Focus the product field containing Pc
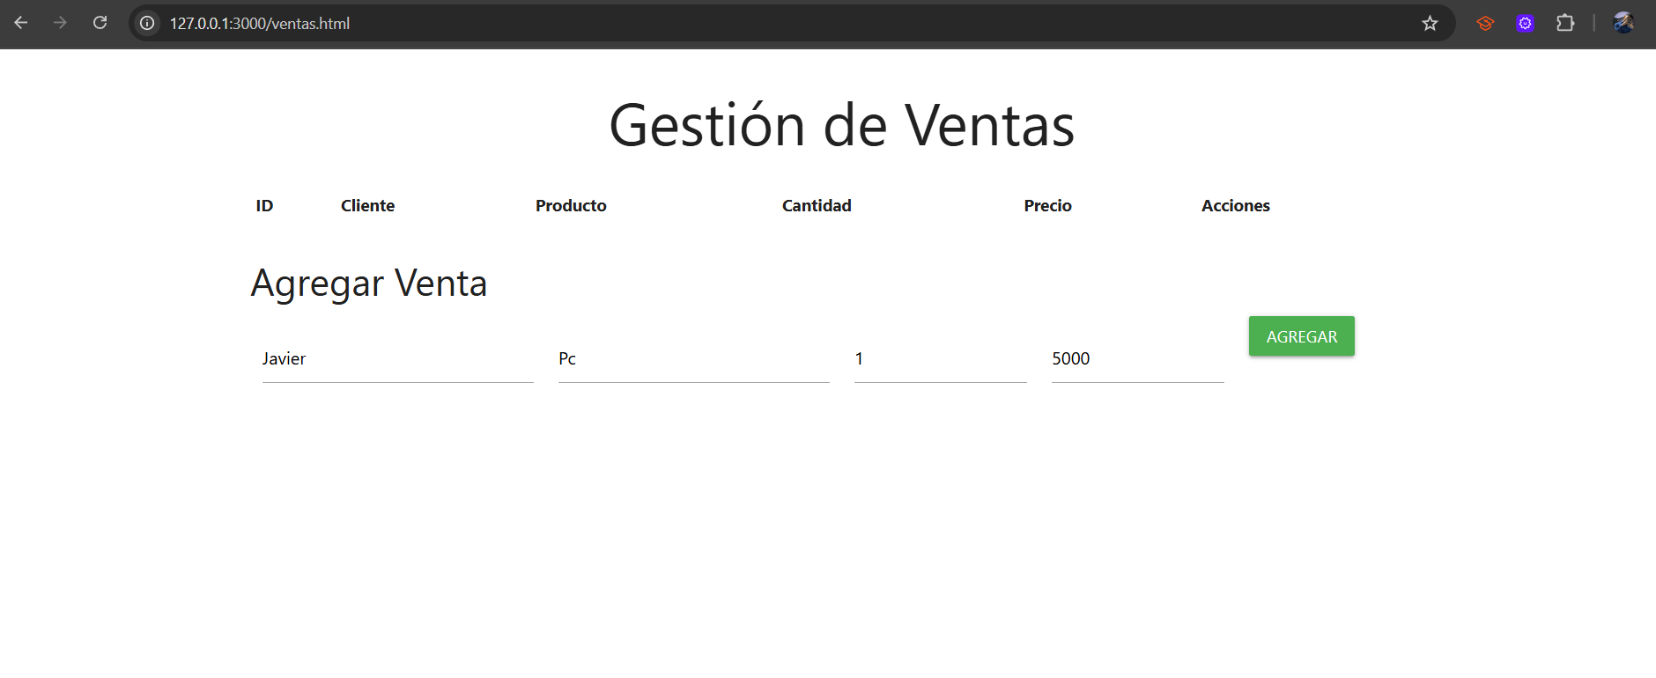 coord(694,359)
